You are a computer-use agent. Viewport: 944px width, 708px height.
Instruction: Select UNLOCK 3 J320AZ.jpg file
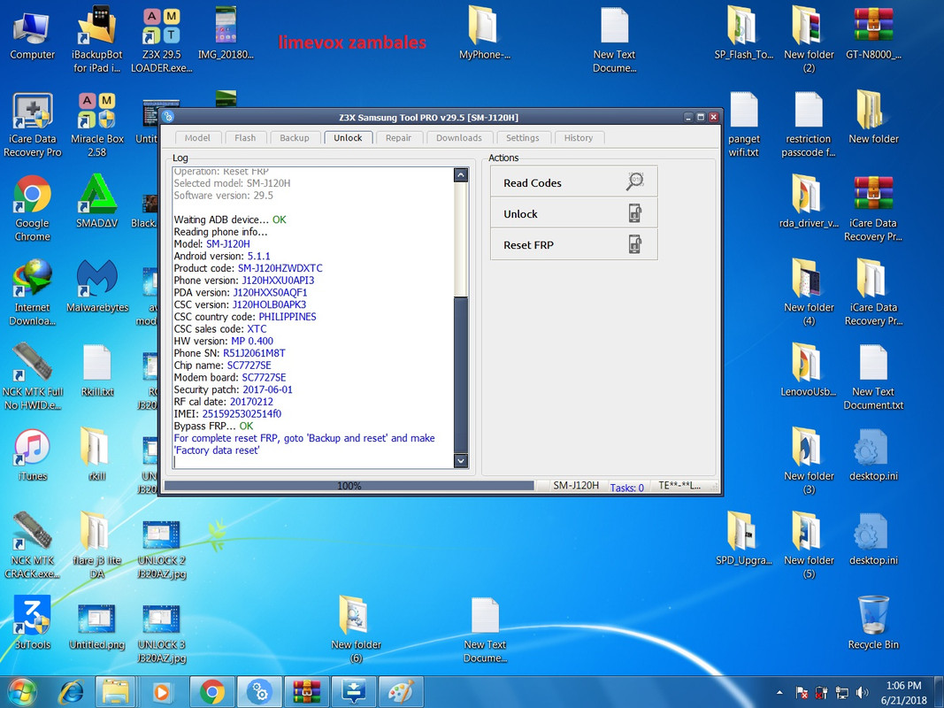(x=161, y=634)
